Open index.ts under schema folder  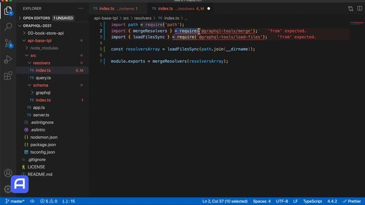pyautogui.click(x=43, y=100)
